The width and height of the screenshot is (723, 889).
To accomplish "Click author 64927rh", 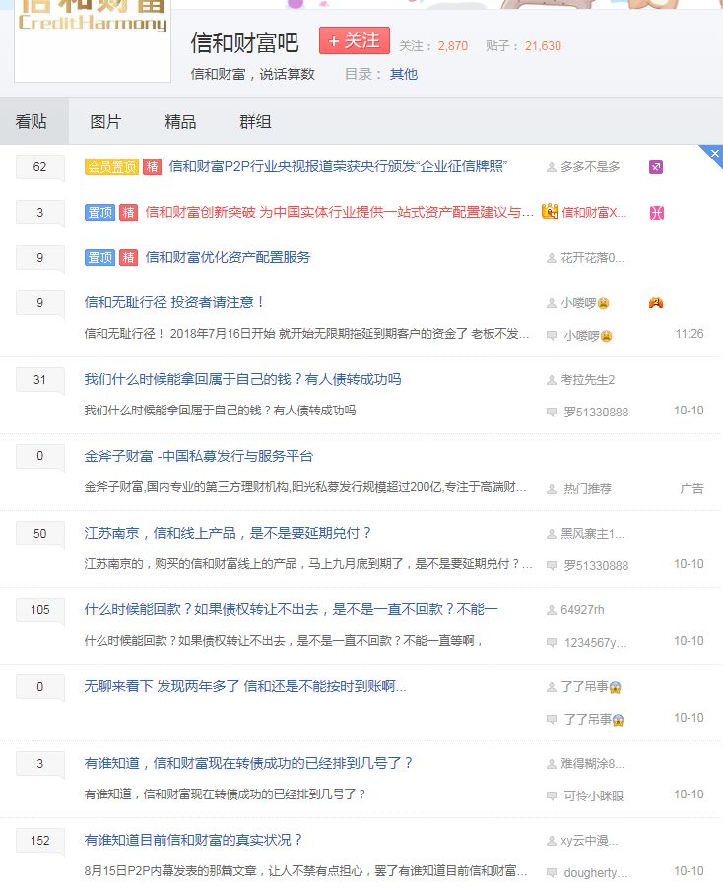I will [582, 610].
